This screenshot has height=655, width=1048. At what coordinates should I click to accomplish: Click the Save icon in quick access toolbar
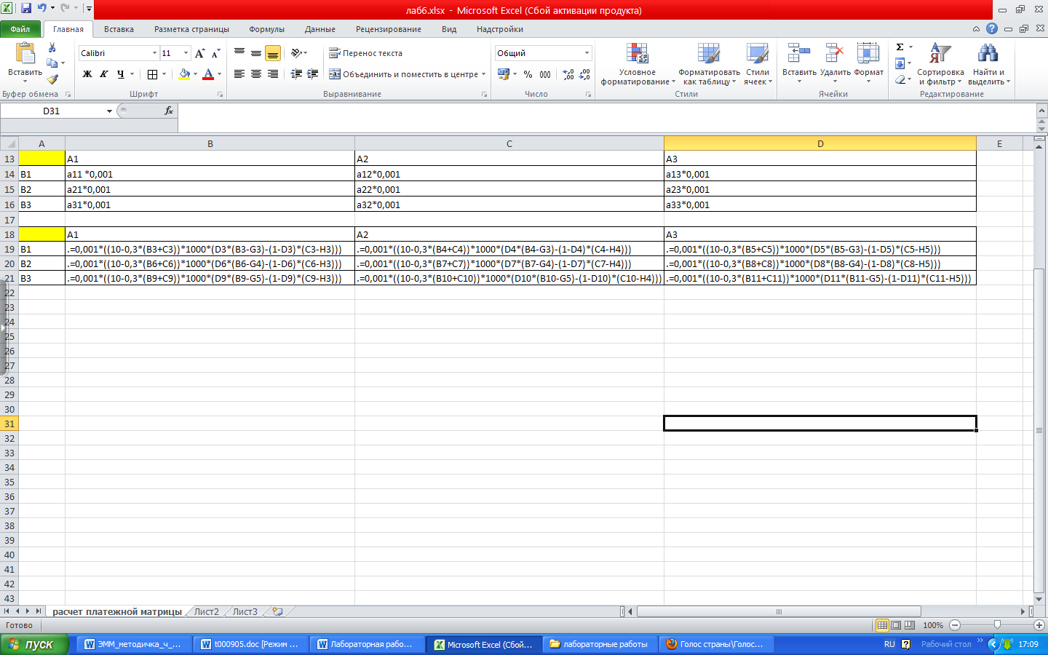pos(26,8)
